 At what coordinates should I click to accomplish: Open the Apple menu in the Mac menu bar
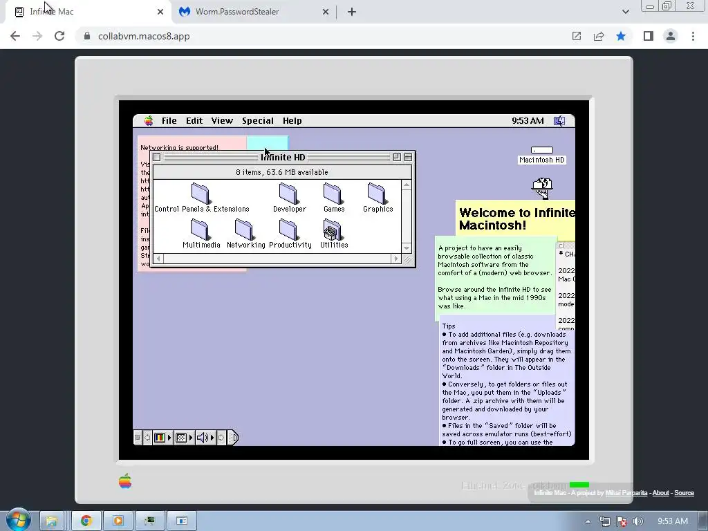pos(149,120)
